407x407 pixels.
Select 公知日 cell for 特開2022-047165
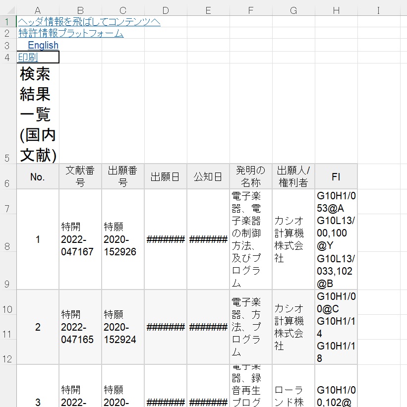click(208, 327)
